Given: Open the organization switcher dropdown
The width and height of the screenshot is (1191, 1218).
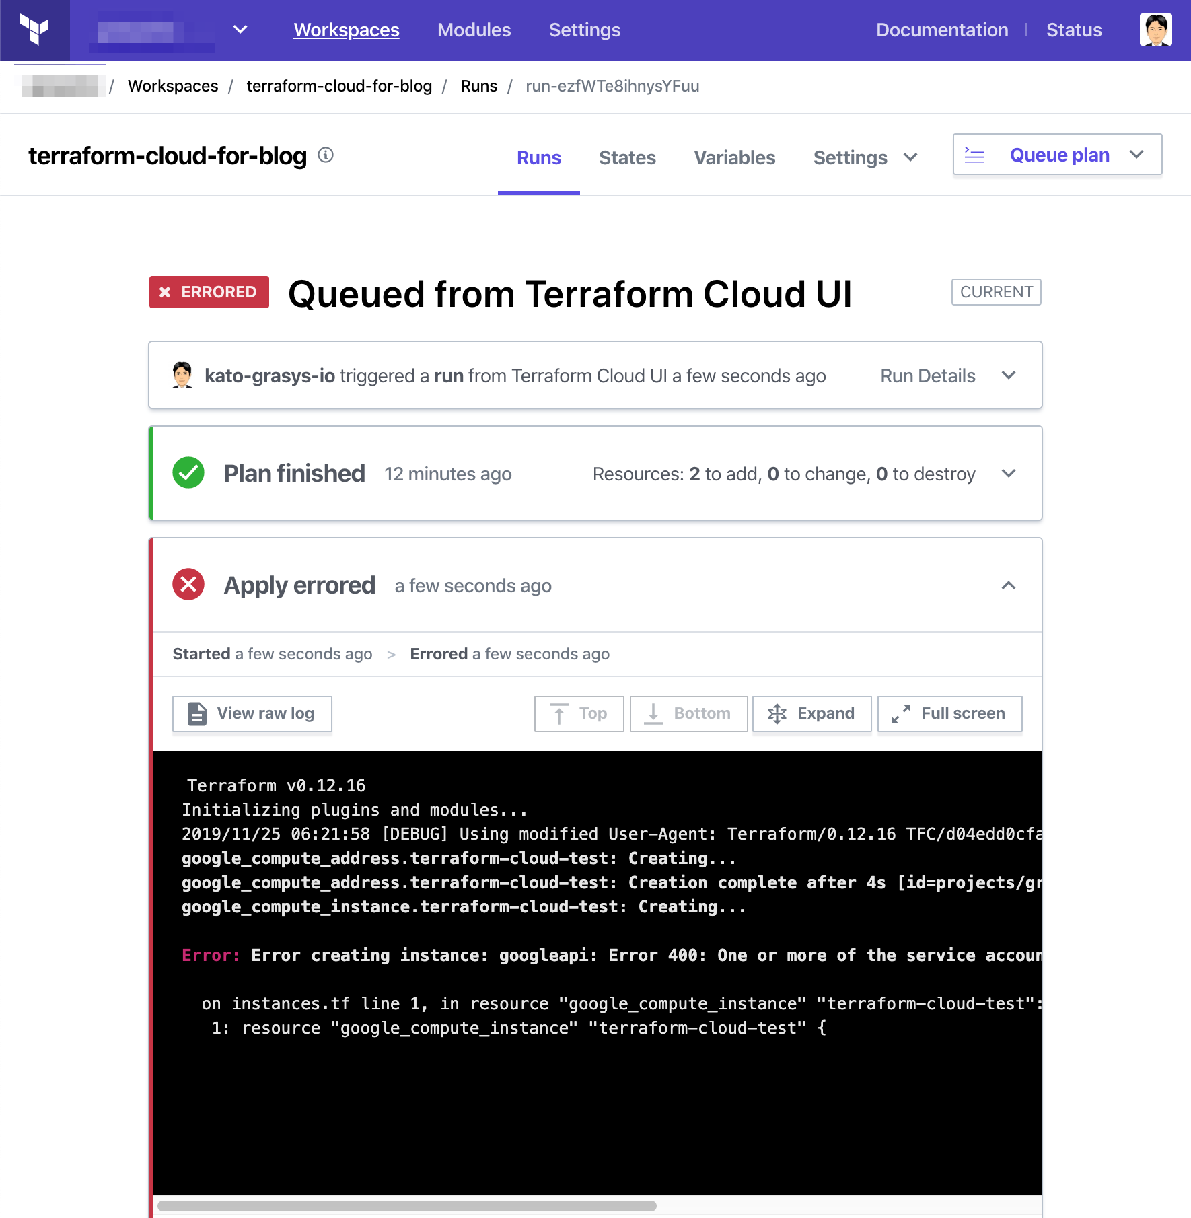Looking at the screenshot, I should (240, 30).
